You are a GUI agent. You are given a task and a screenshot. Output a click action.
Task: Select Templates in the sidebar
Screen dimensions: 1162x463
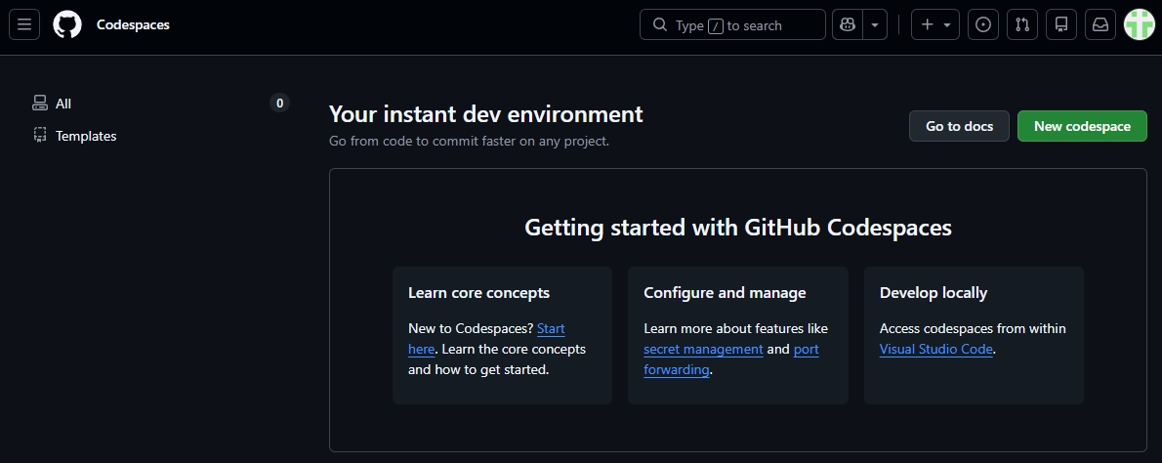pos(85,136)
